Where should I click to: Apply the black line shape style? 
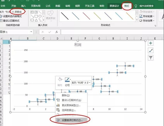coord(65,16)
